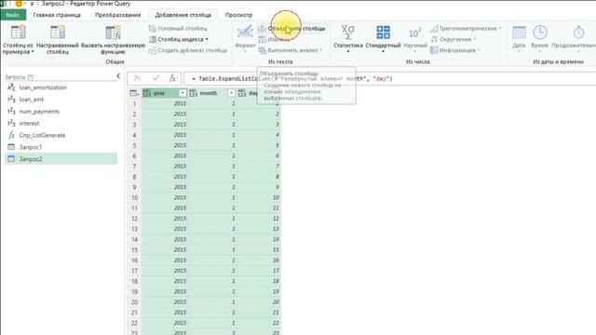Select loan_amortization query
Image resolution: width=596 pixels, height=335 pixels.
point(61,87)
